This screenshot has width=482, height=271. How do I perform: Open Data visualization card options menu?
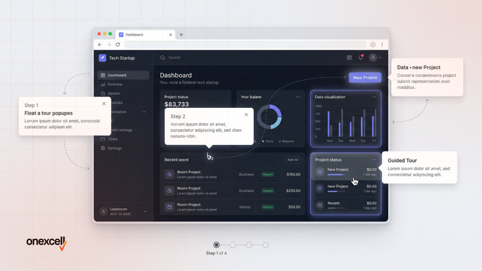point(374,97)
